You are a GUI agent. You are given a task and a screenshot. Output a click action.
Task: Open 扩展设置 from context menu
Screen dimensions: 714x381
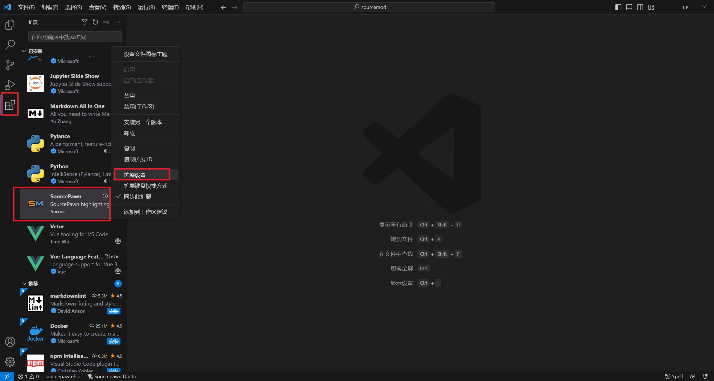(146, 175)
